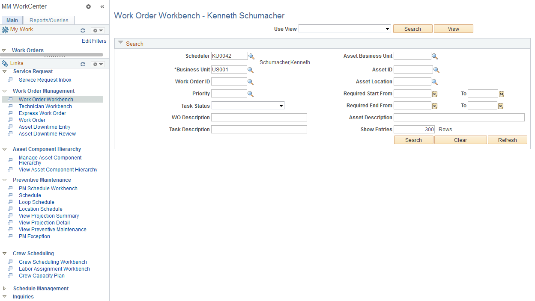The image size is (535, 301).
Task: Open the PM Exception link
Action: tap(34, 236)
